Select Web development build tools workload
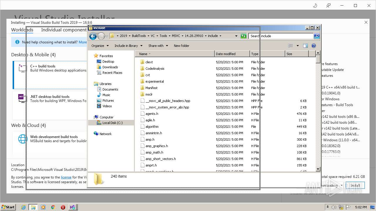The height and width of the screenshot is (211, 376). pos(50,144)
